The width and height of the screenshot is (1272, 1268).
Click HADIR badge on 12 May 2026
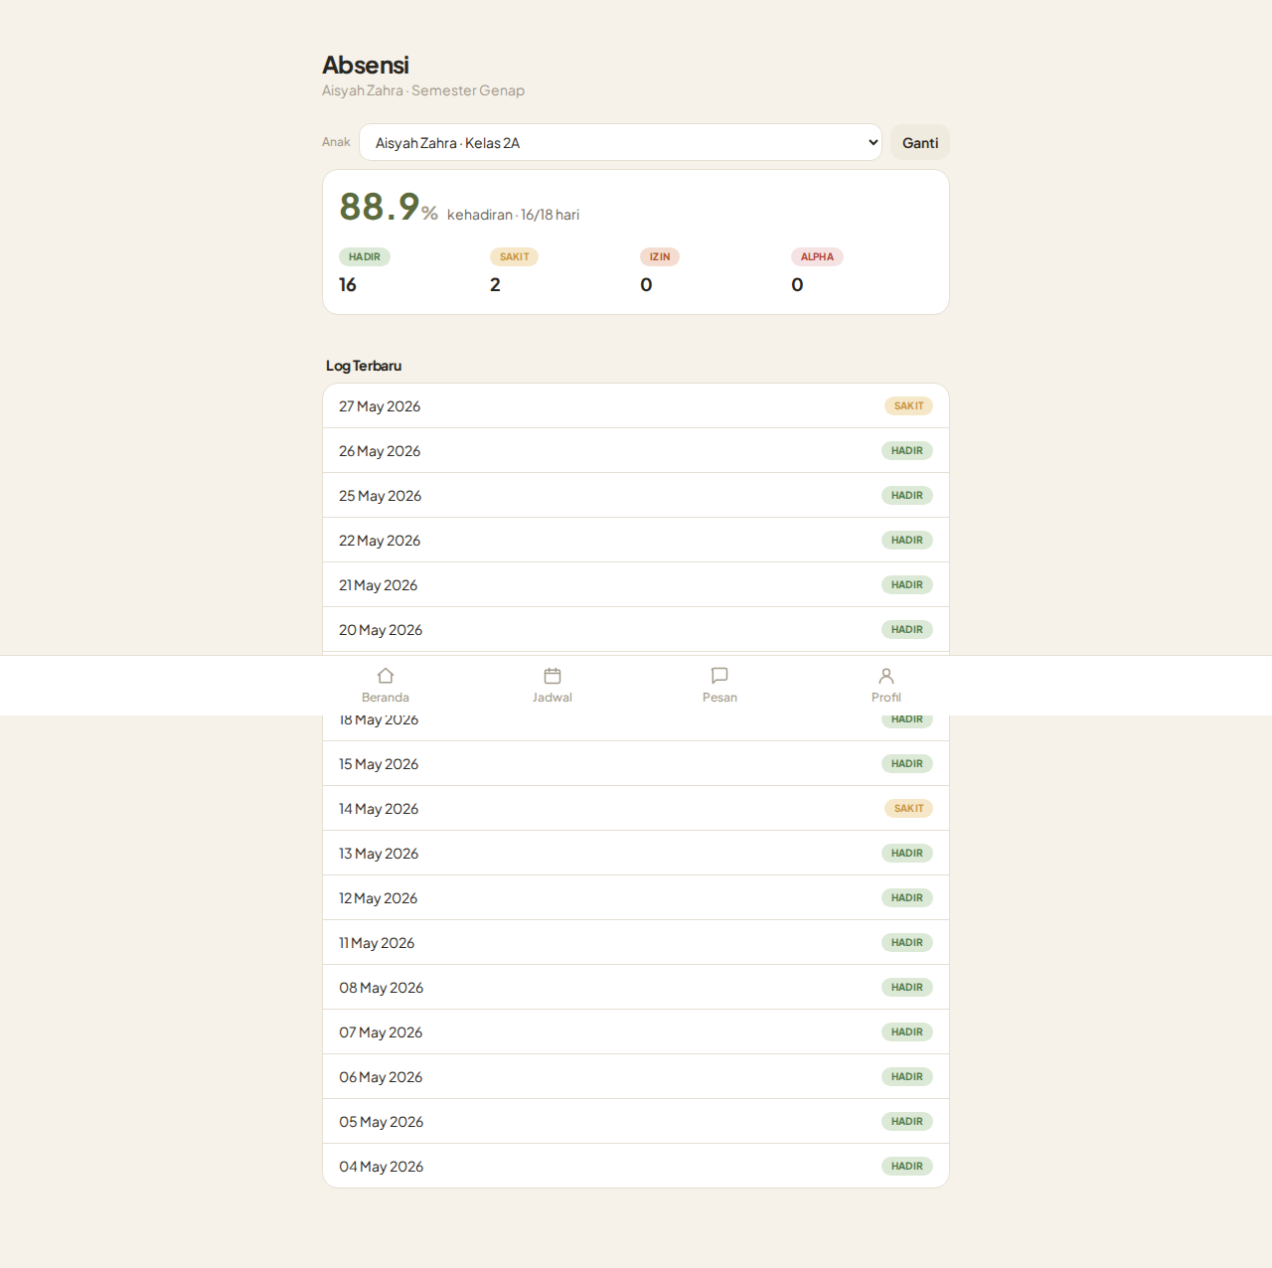coord(907,897)
